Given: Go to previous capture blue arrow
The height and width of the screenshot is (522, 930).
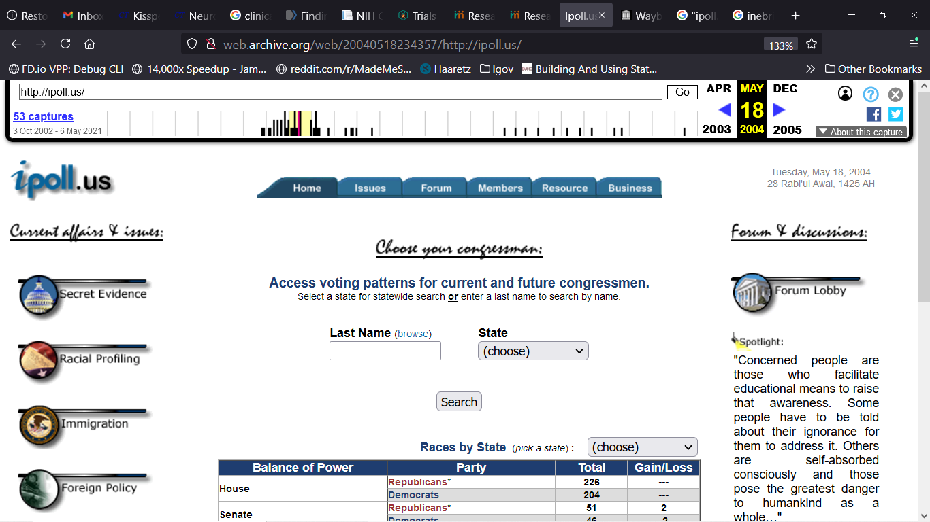Looking at the screenshot, I should coord(724,109).
